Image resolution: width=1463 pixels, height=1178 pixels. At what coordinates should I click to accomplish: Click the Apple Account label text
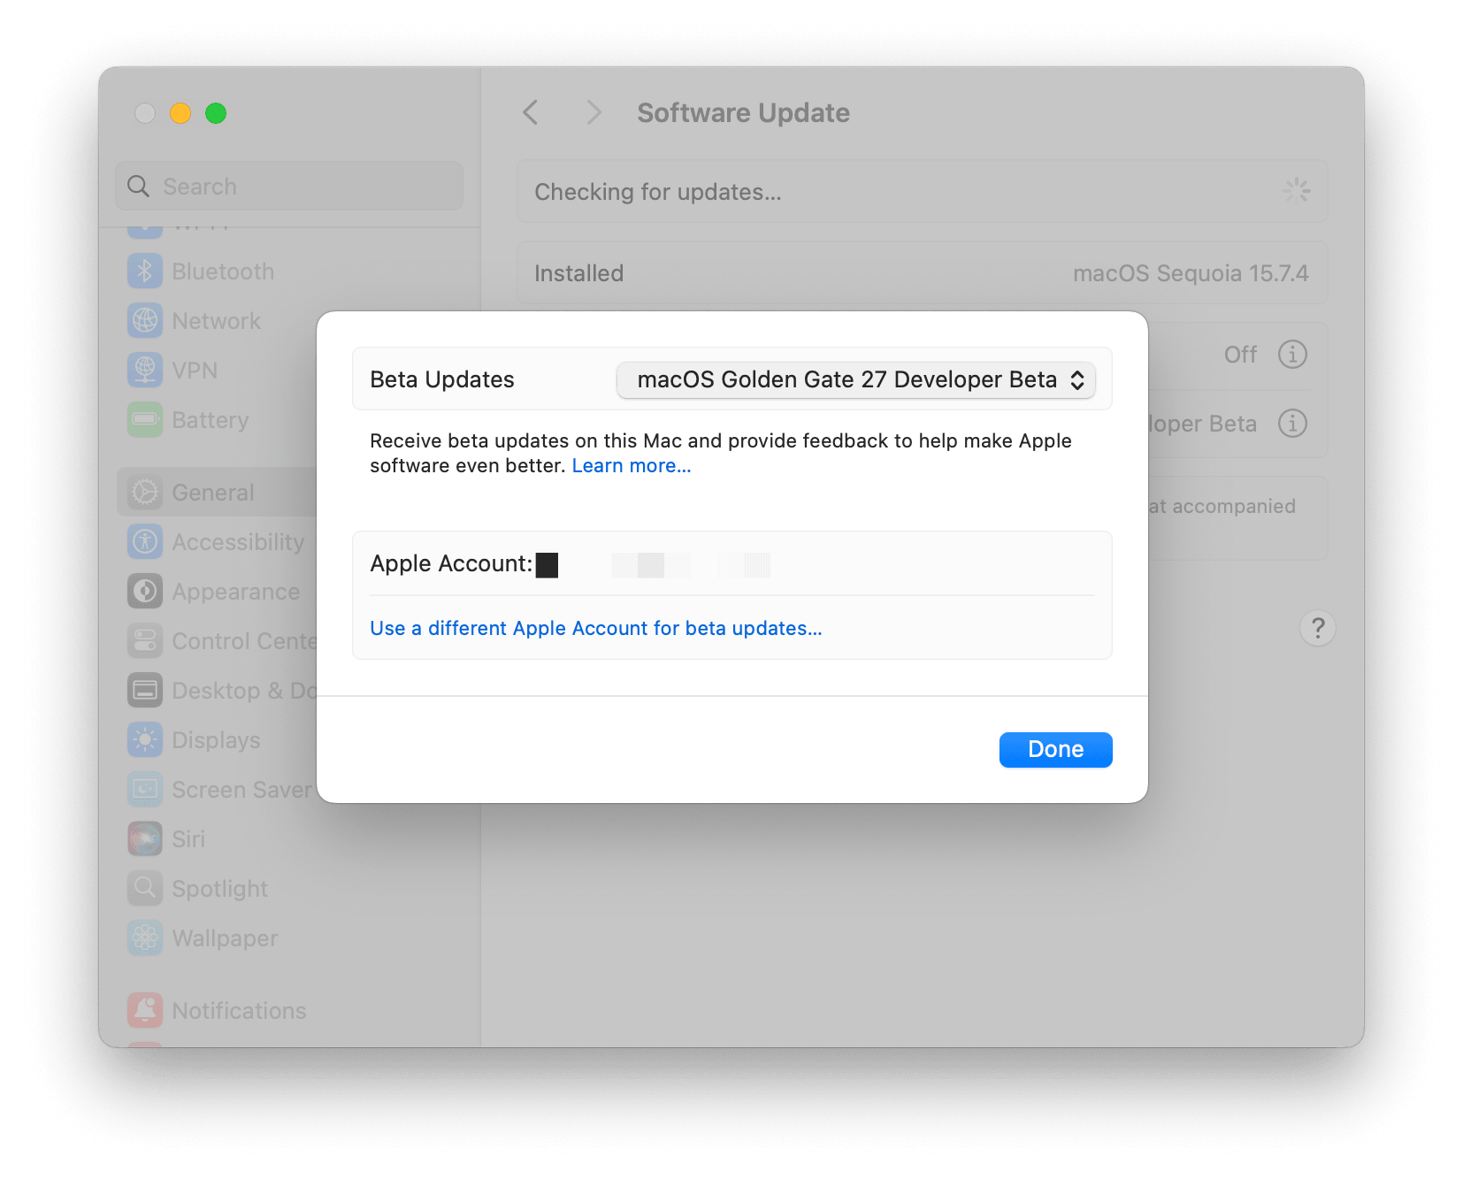click(x=451, y=563)
